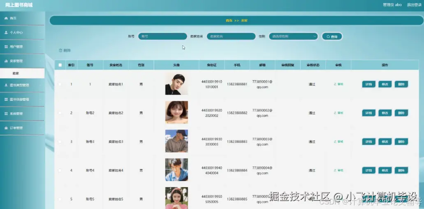Check the checkbox for row 卖家姓名3
424x209 pixels.
coord(60,142)
